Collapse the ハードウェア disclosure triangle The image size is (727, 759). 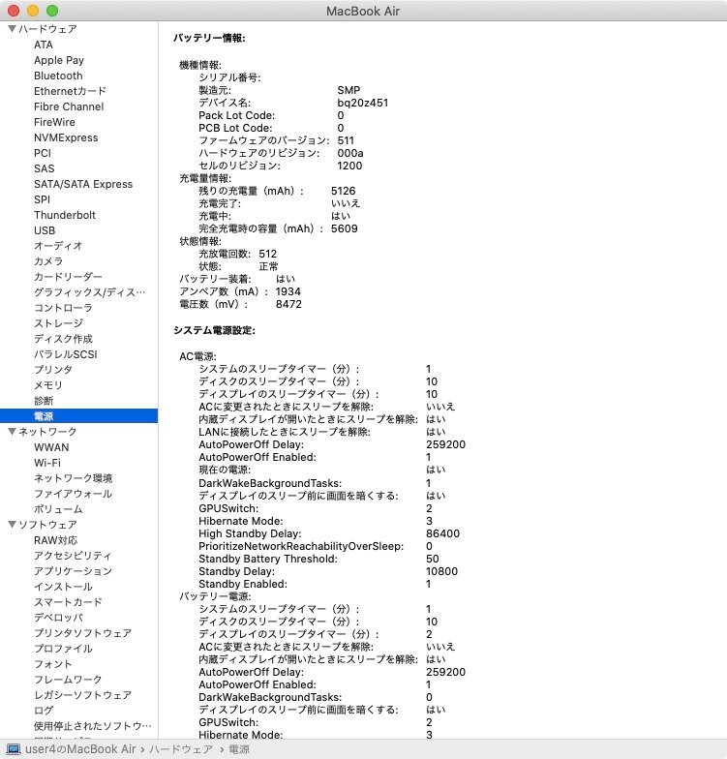pos(13,29)
